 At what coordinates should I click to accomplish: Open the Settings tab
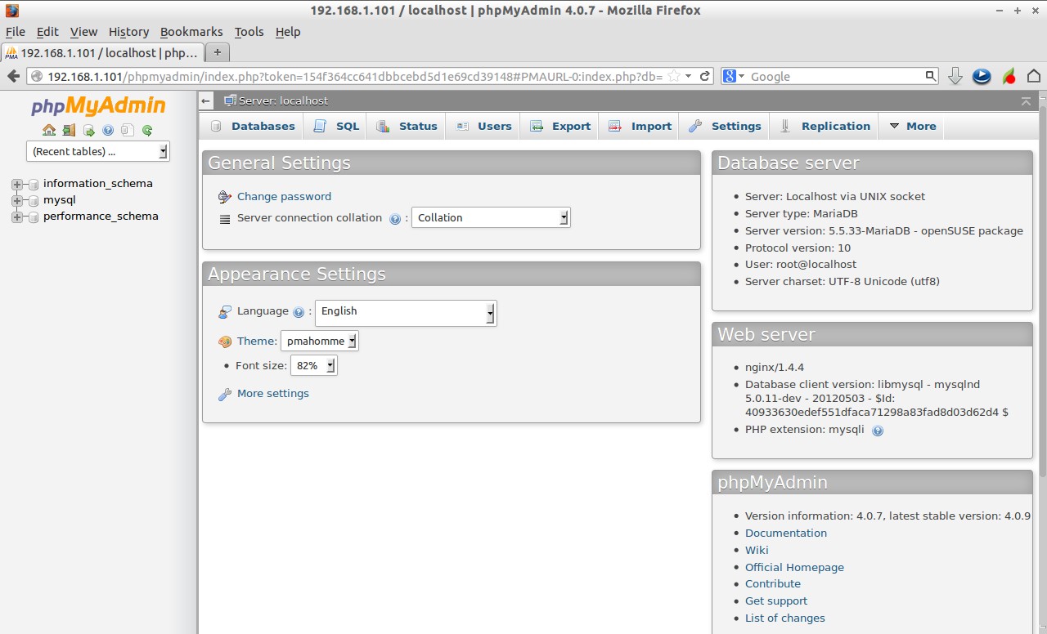(725, 126)
